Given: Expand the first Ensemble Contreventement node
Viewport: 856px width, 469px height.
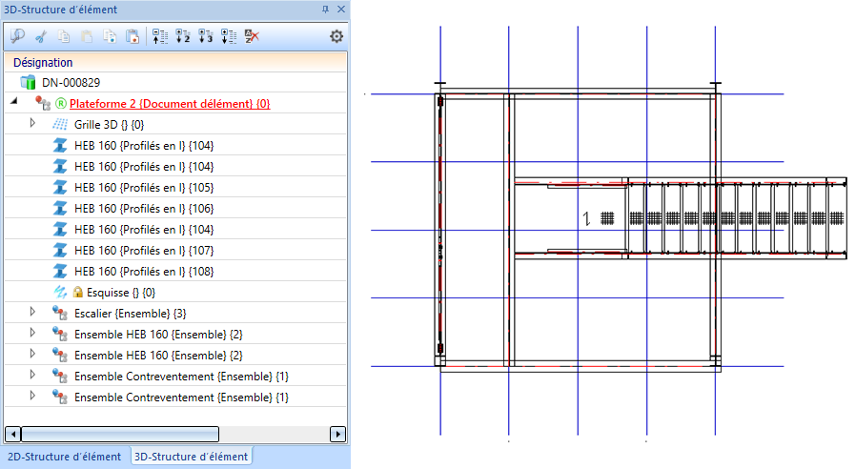Looking at the screenshot, I should tap(32, 376).
